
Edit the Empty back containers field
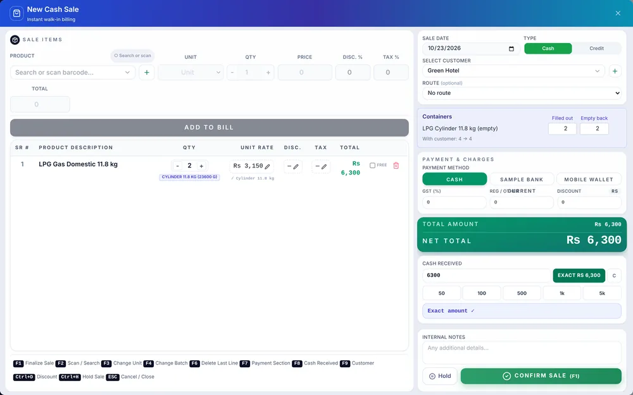[x=594, y=128]
